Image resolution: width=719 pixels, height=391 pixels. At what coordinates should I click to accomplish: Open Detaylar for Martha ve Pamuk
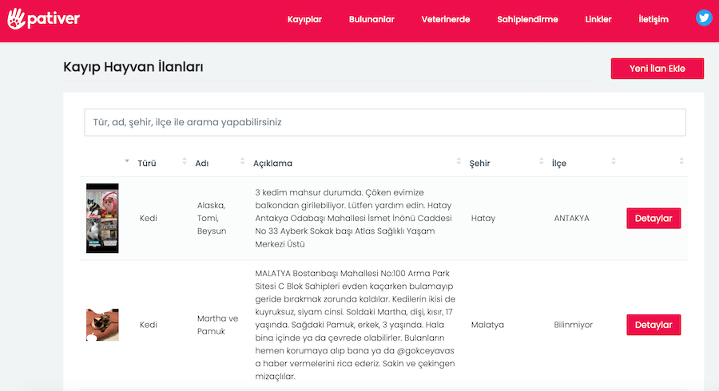click(x=653, y=325)
